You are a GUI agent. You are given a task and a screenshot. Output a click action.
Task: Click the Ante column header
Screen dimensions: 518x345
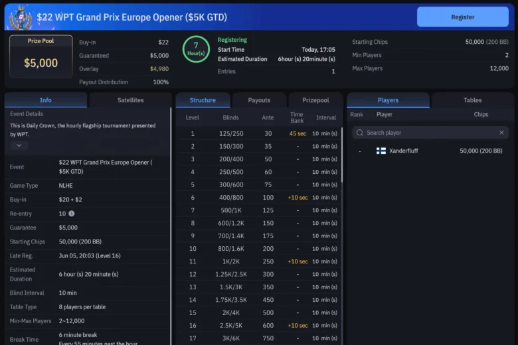click(x=268, y=117)
